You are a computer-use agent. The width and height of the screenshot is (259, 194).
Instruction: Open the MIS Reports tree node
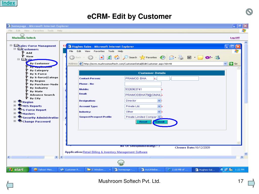click(32, 106)
